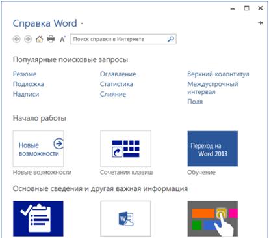Viewport: 269px width, 238px height.
Task: Pin the help window with pushpin icon
Action: (261, 23)
